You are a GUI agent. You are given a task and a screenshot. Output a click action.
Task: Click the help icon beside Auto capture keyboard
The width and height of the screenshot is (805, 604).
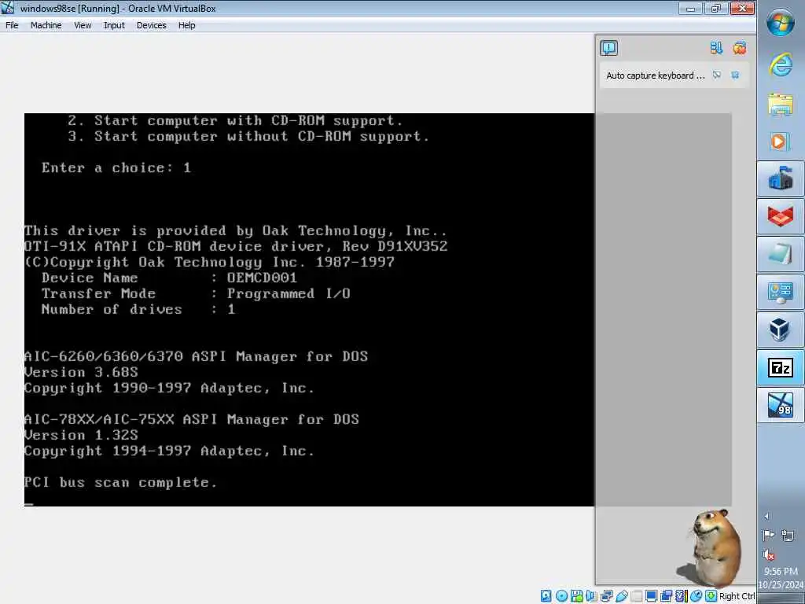coord(717,75)
